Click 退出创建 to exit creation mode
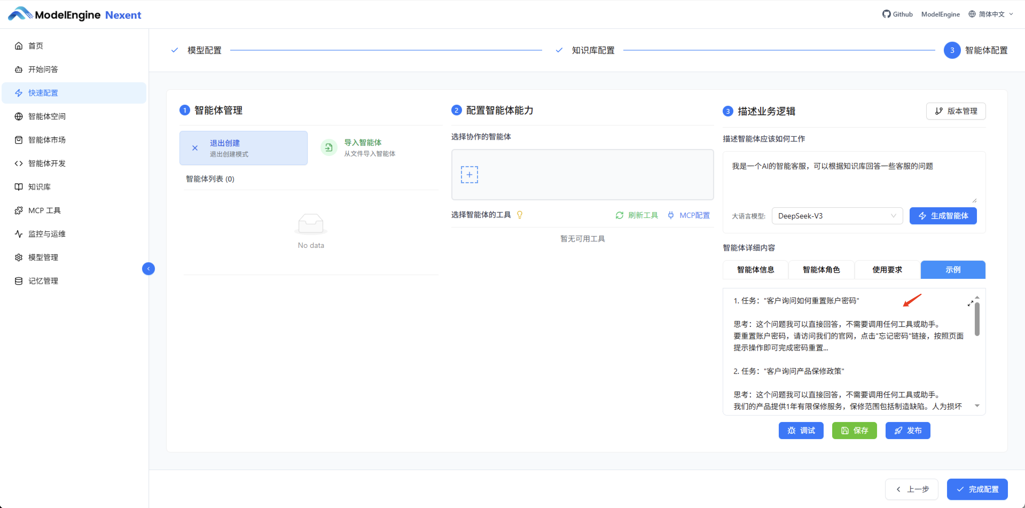Screen dimensions: 1025x508 243,148
